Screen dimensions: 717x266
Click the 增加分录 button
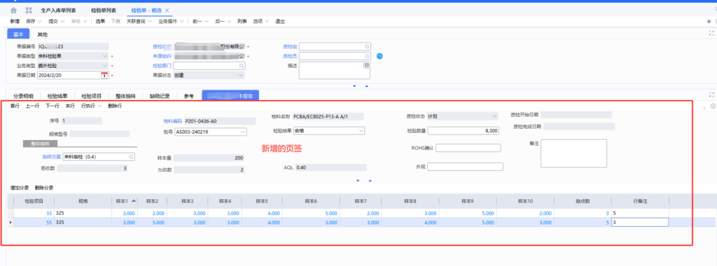pos(20,188)
